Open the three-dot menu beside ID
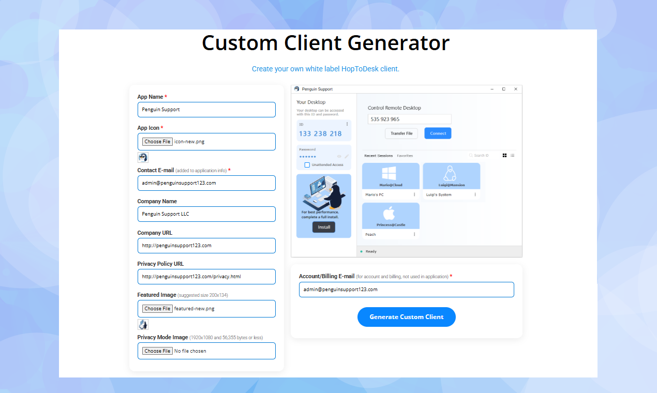This screenshot has width=657, height=393. click(347, 124)
